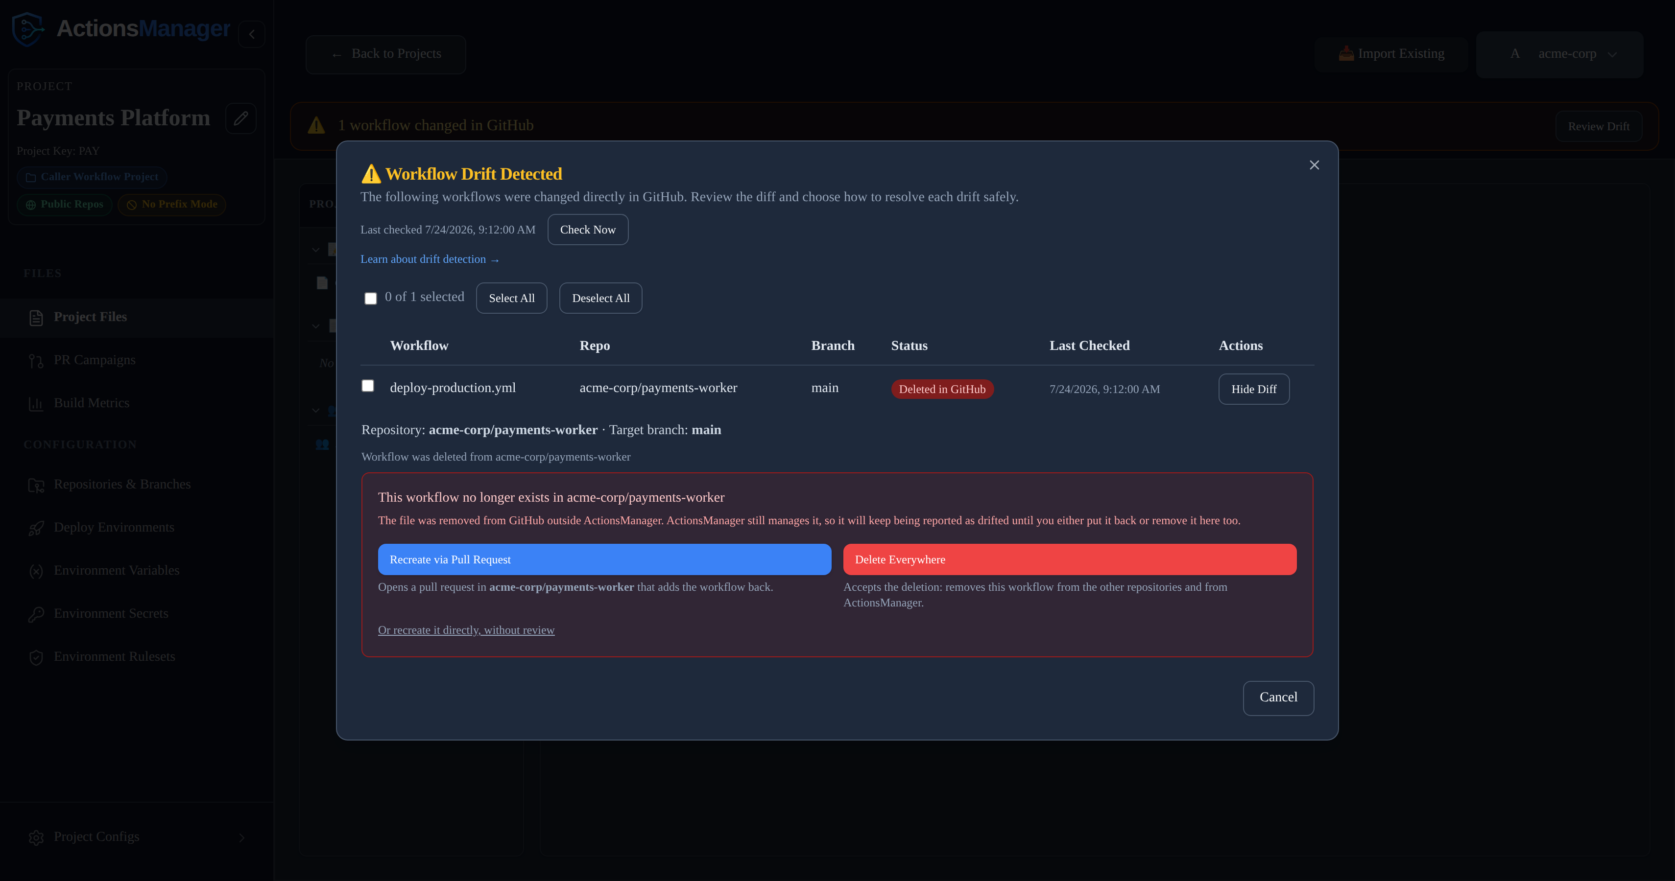The image size is (1675, 881).
Task: Click the Environment Variables icon
Action: coord(36,571)
